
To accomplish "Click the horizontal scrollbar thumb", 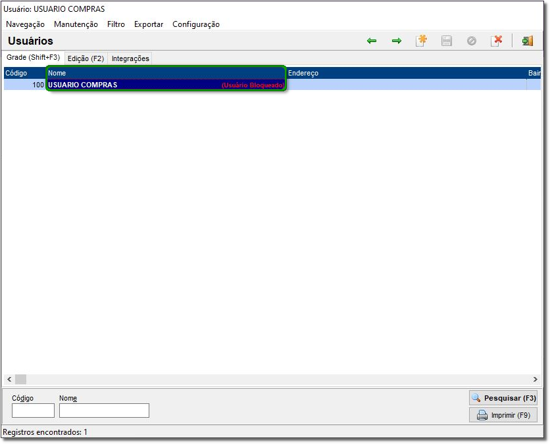I will [20, 379].
